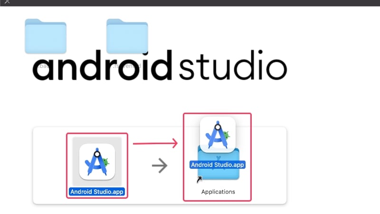Click the left Android Studio.app file name label
Viewport: 380px width, 214px height.
click(97, 192)
